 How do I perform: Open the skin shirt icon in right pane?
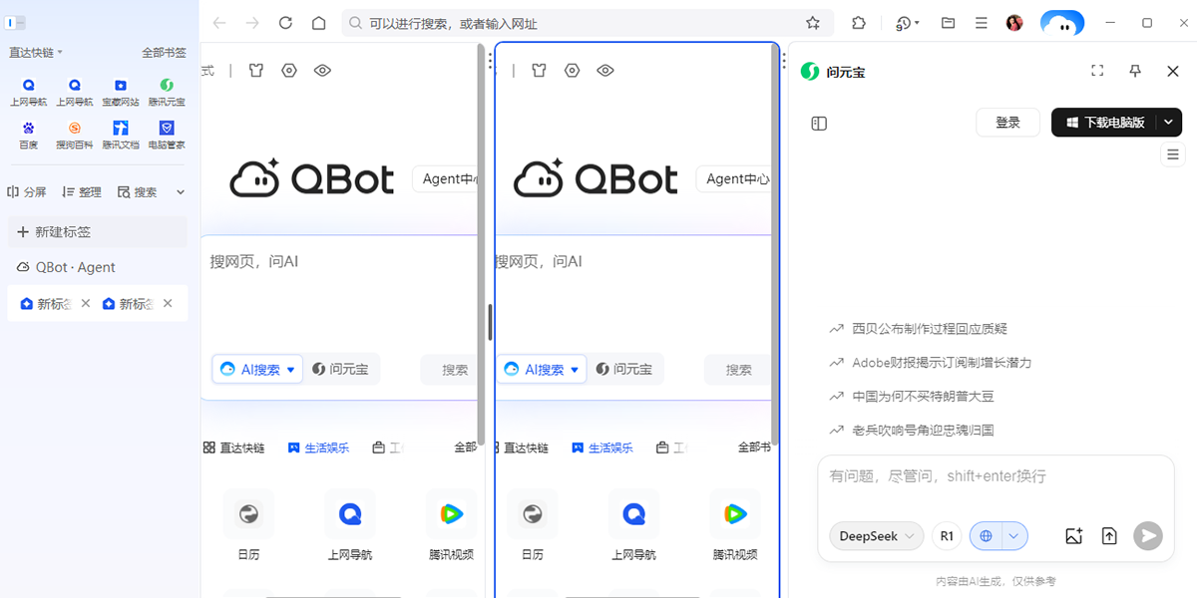[540, 70]
